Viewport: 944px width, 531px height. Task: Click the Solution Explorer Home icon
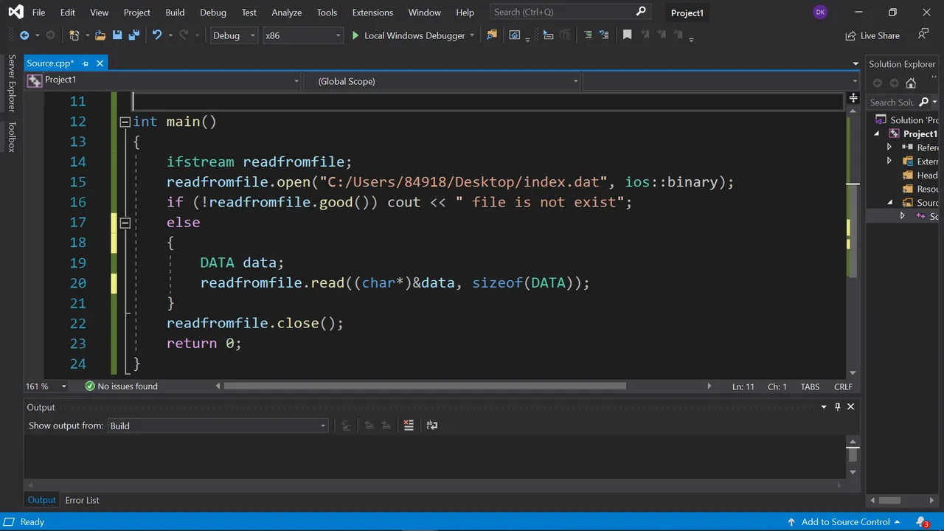pyautogui.click(x=911, y=83)
